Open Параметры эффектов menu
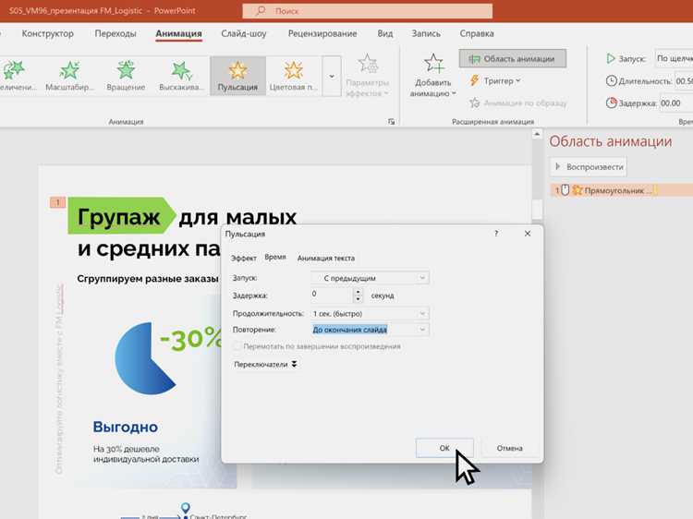The image size is (693, 519). (x=367, y=76)
